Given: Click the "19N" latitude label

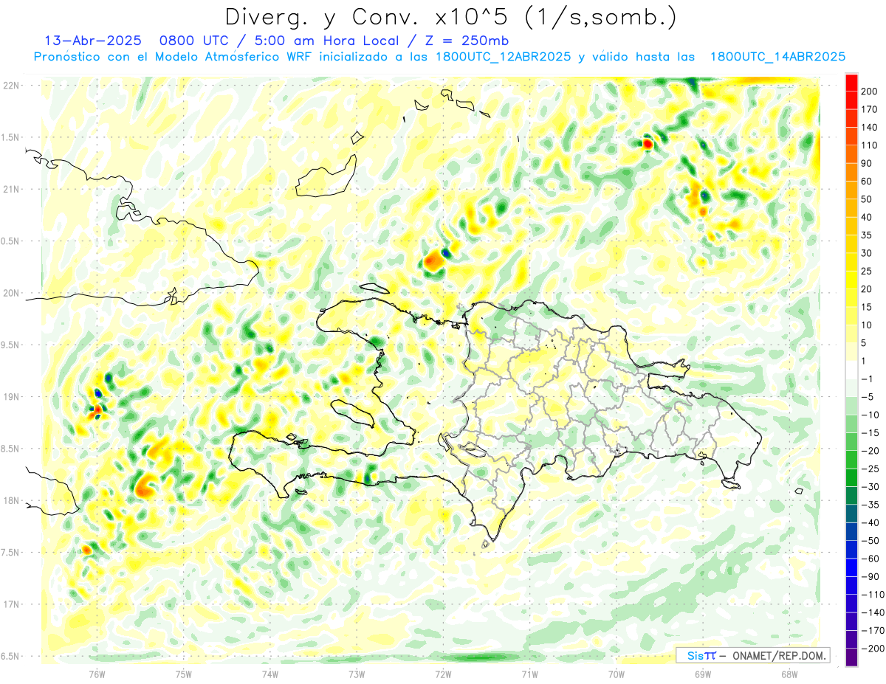Looking at the screenshot, I should click(x=11, y=397).
